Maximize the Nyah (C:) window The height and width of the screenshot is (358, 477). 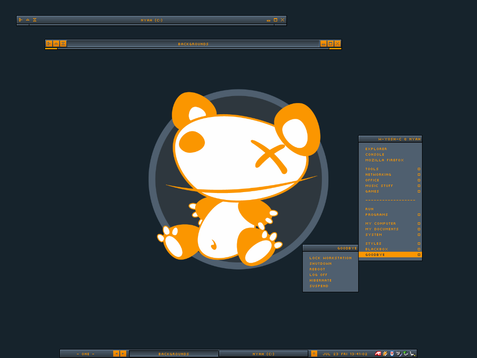(276, 20)
